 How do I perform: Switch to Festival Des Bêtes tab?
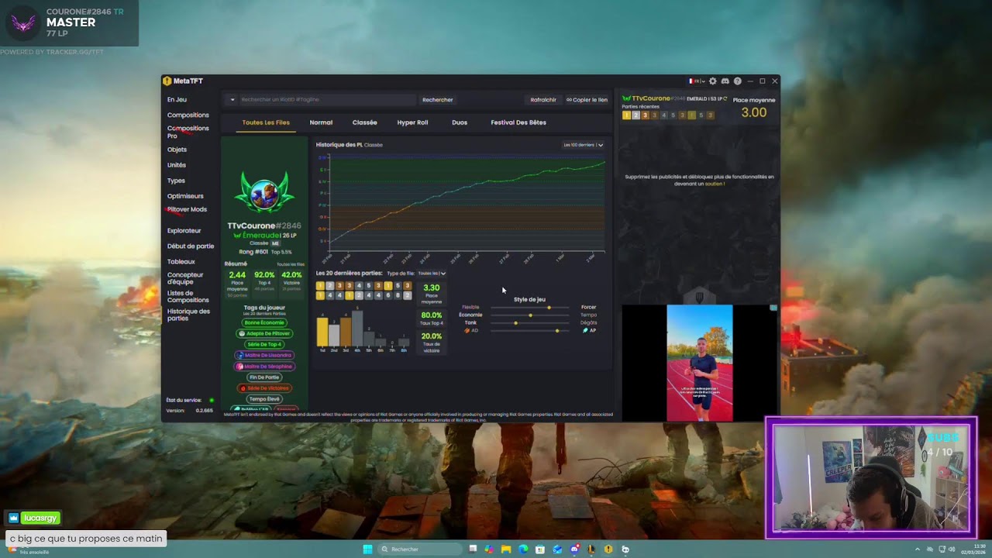click(518, 122)
